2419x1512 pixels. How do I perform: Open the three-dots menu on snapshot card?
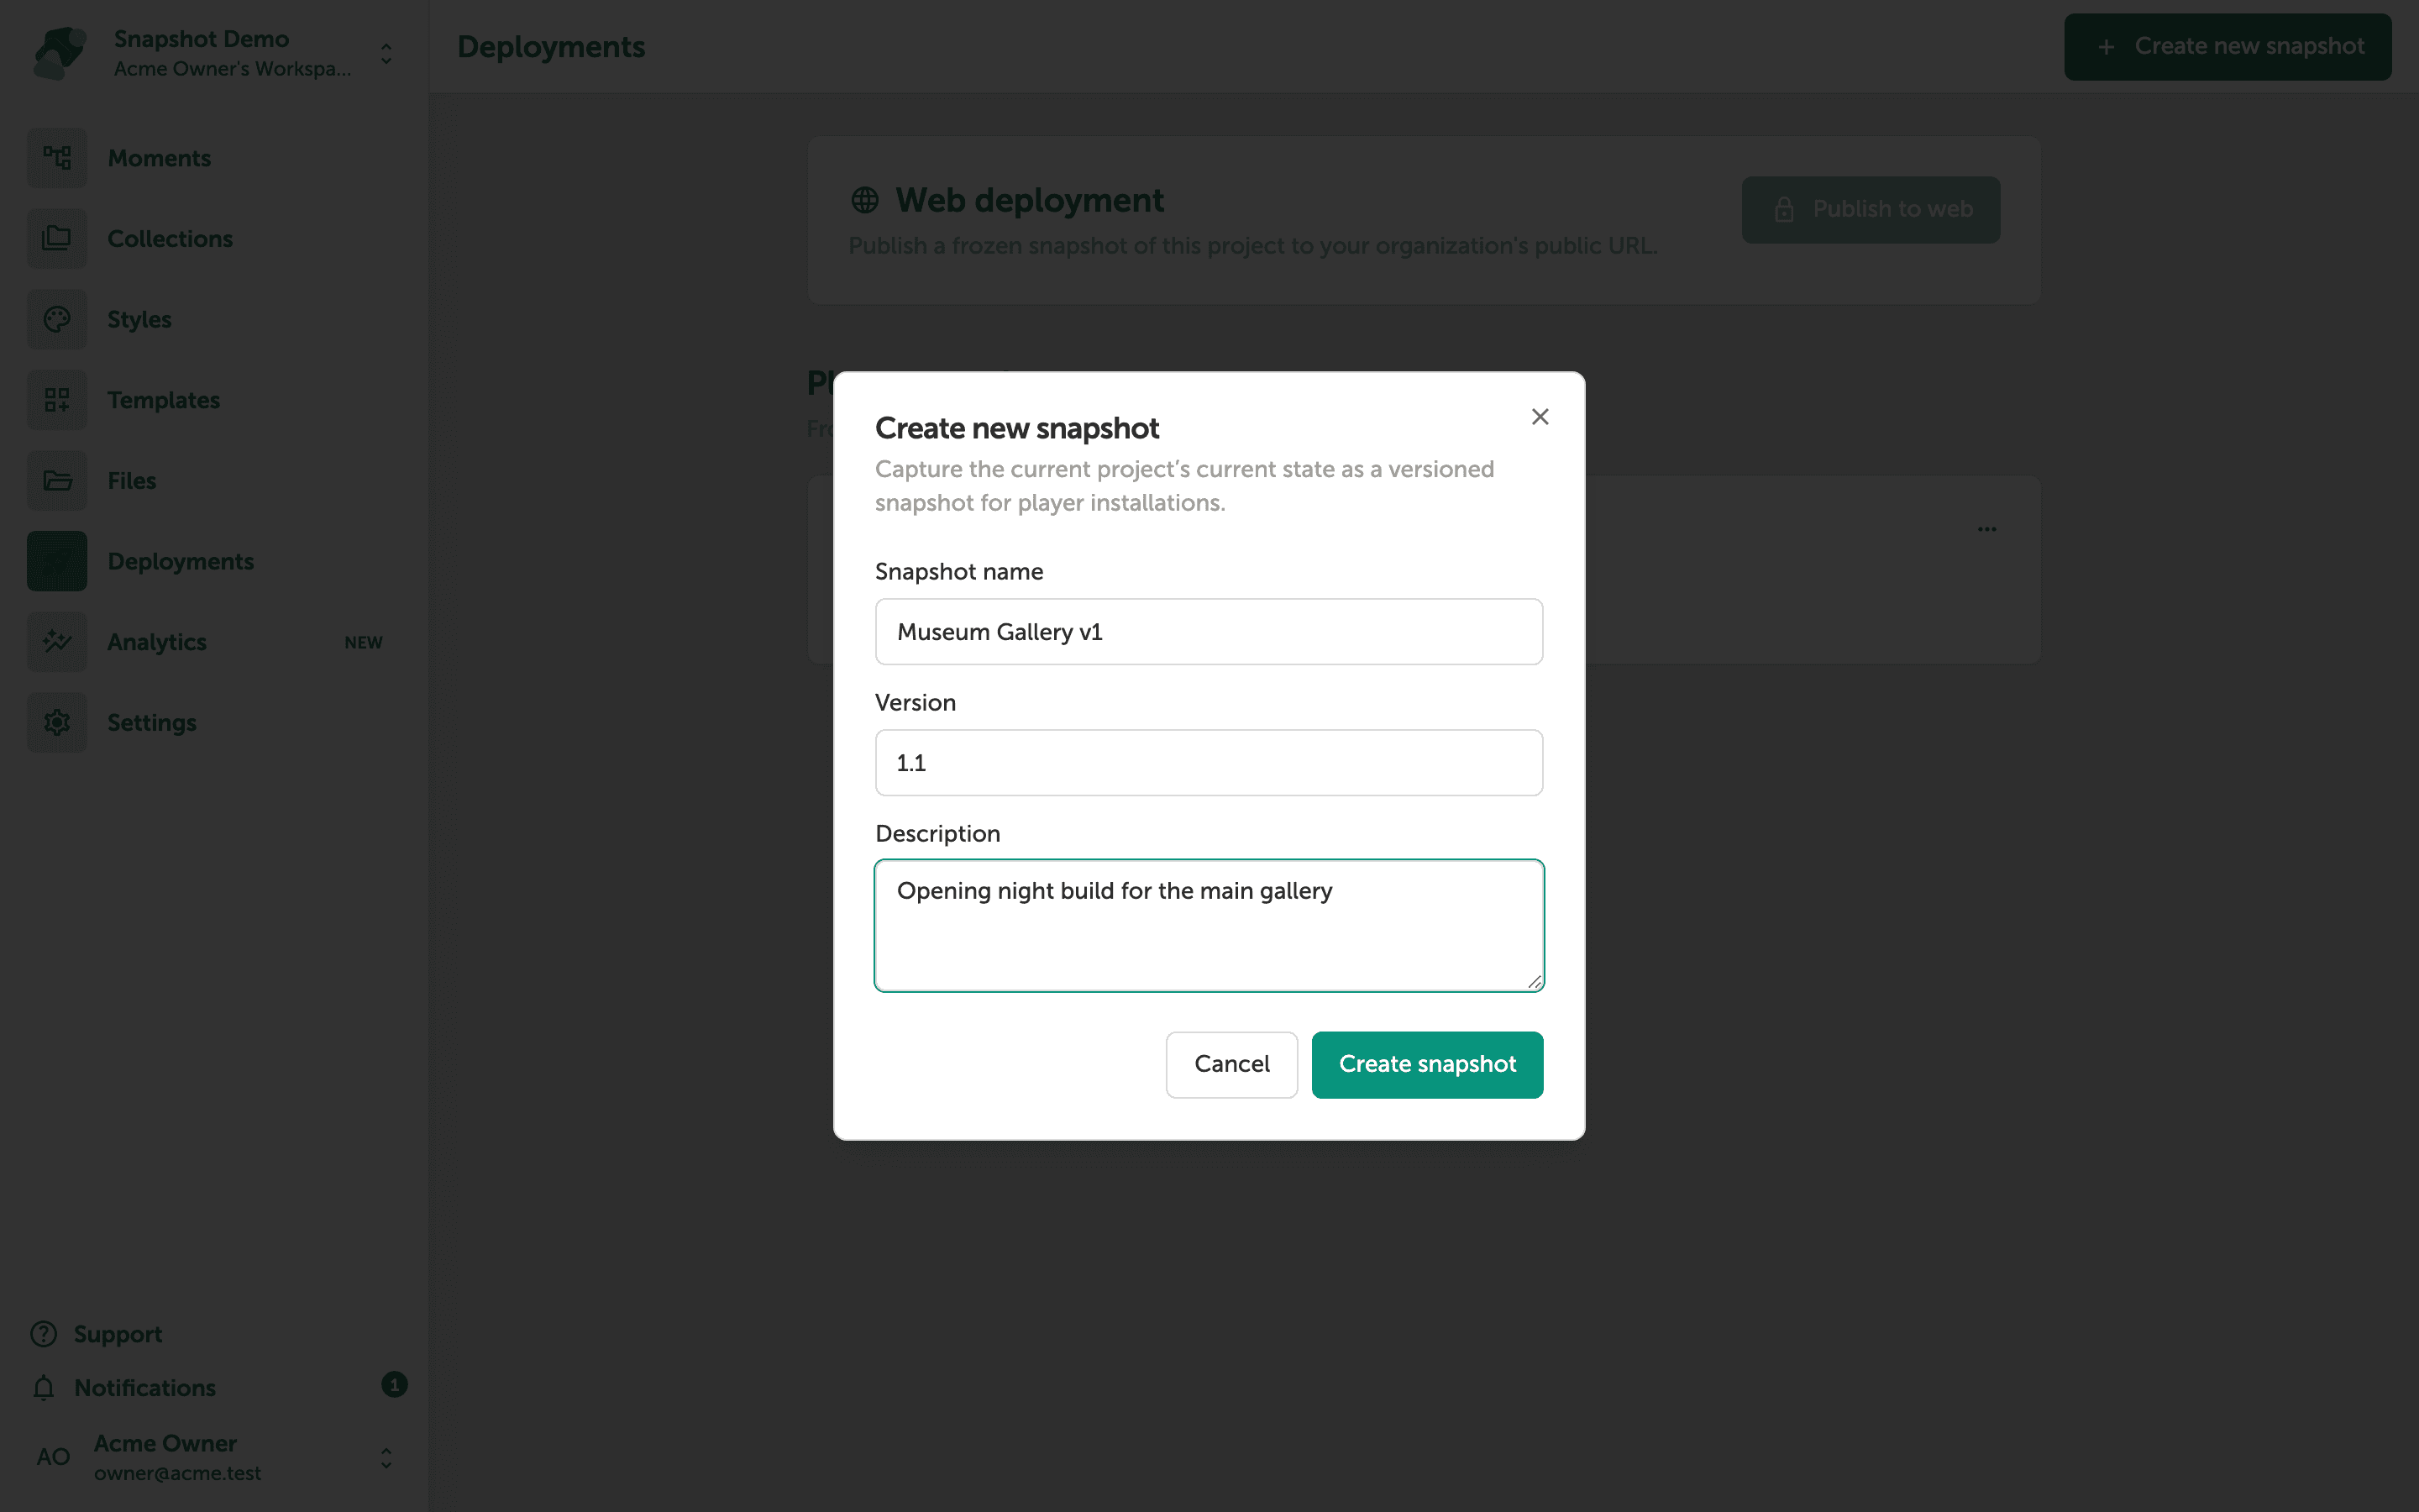1986,529
